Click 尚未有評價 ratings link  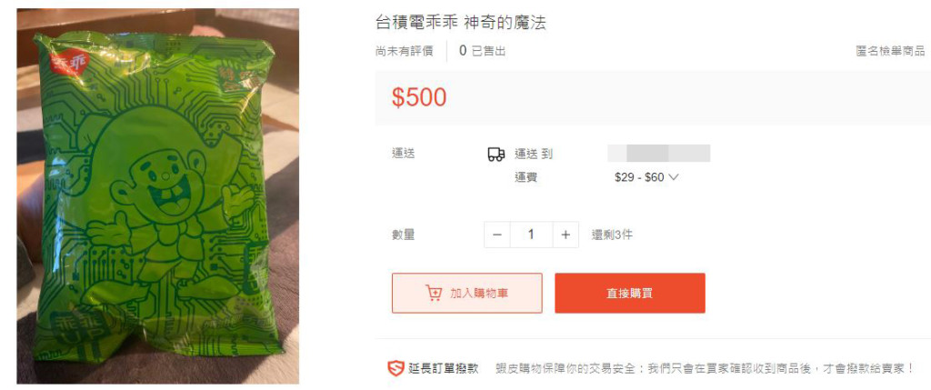[x=405, y=51]
